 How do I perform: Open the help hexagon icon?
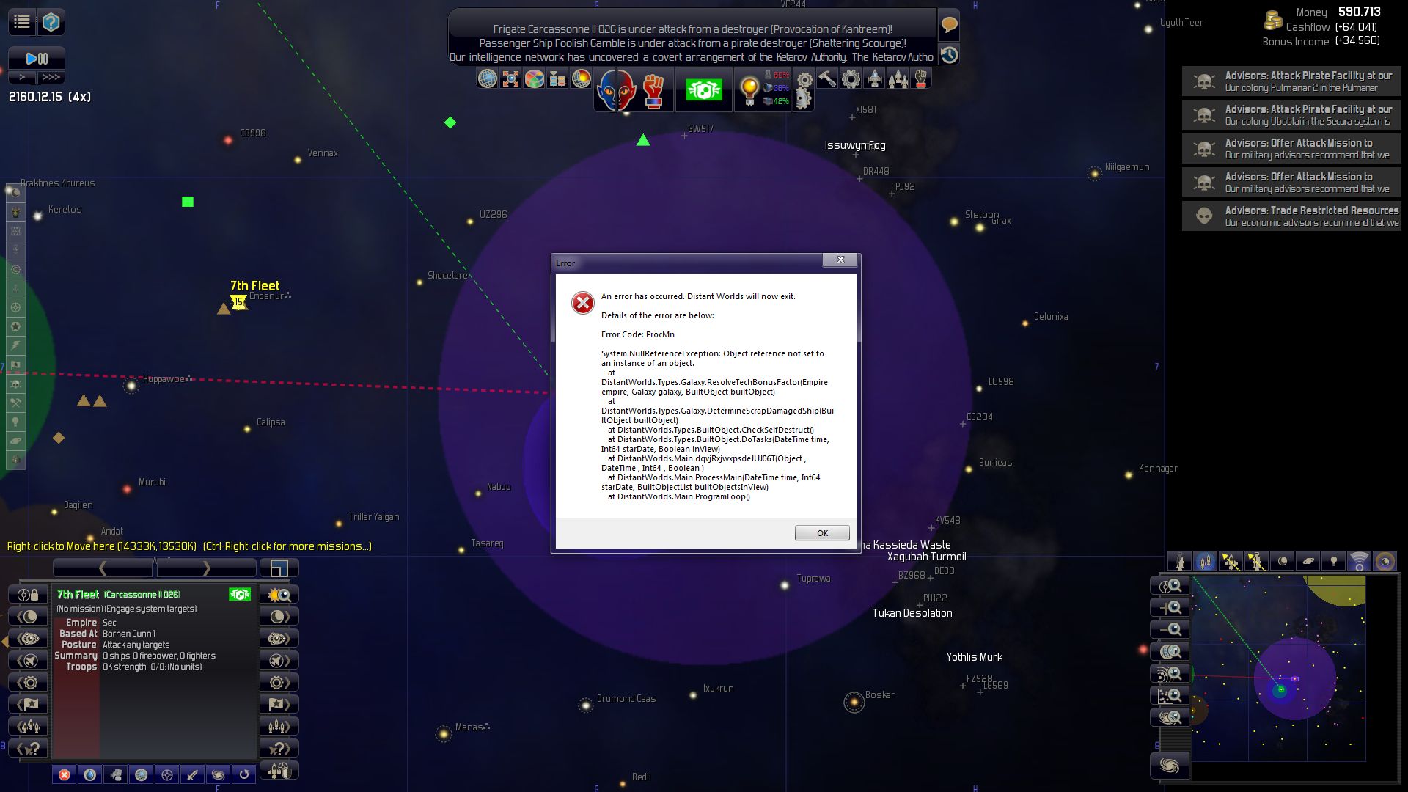click(51, 22)
